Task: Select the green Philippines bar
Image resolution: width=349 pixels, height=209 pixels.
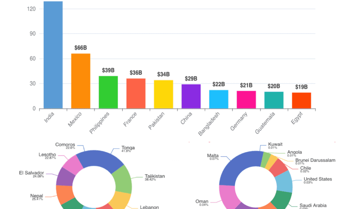Action: tap(108, 92)
